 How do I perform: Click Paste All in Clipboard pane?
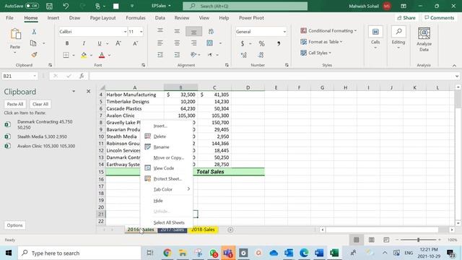point(15,104)
